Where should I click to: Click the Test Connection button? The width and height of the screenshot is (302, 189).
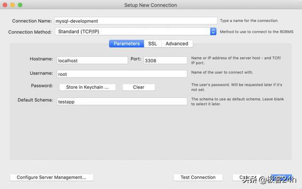pos(198,177)
